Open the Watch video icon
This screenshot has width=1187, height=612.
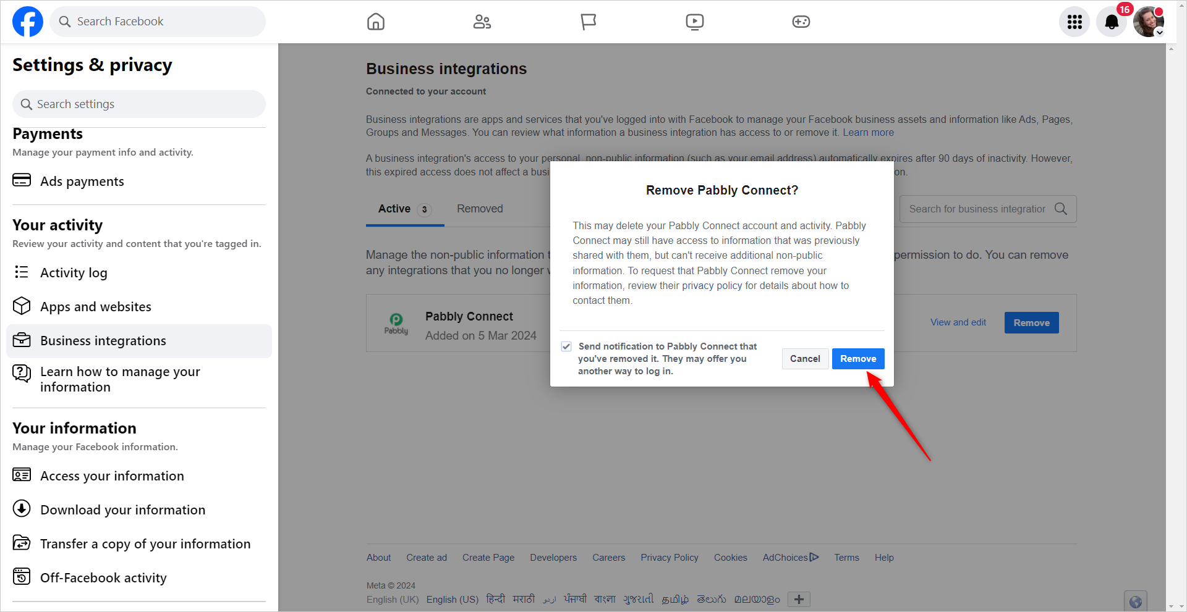click(695, 22)
